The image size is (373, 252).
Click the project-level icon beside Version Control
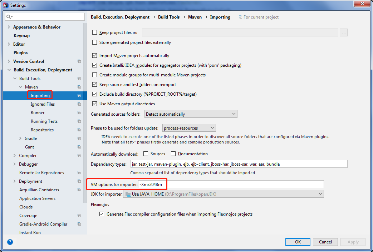[79, 61]
